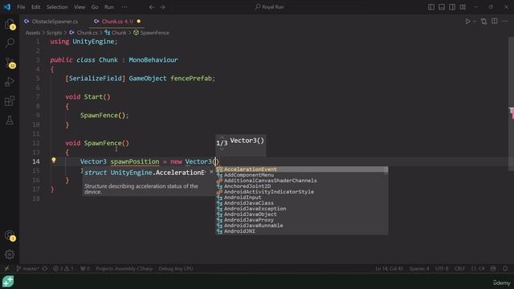
Task: Open editor More Actions ellipsis
Action: click(x=505, y=22)
